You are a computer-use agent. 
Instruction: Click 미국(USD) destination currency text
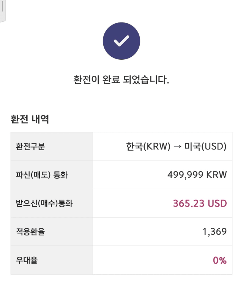[x=205, y=146]
